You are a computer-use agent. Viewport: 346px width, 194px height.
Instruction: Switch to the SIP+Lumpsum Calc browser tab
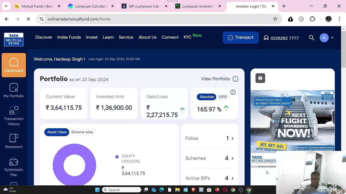(x=144, y=6)
